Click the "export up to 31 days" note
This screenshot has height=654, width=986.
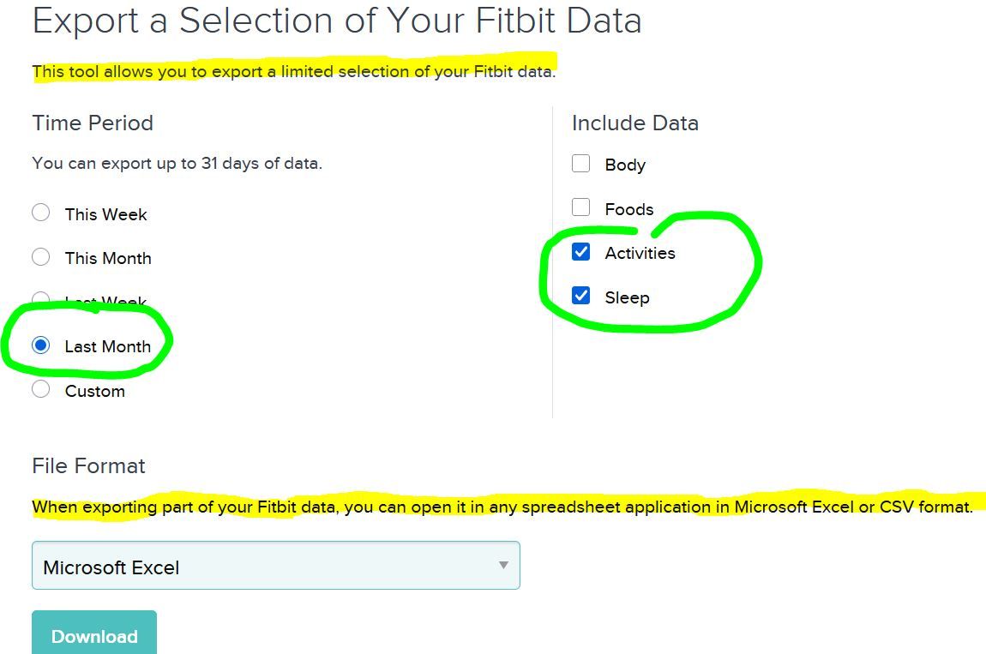tap(177, 163)
